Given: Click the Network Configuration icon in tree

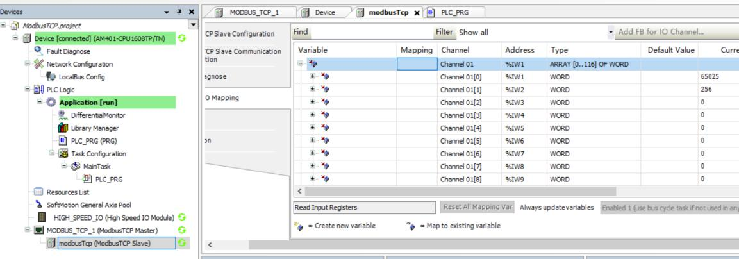Looking at the screenshot, I should click(36, 64).
